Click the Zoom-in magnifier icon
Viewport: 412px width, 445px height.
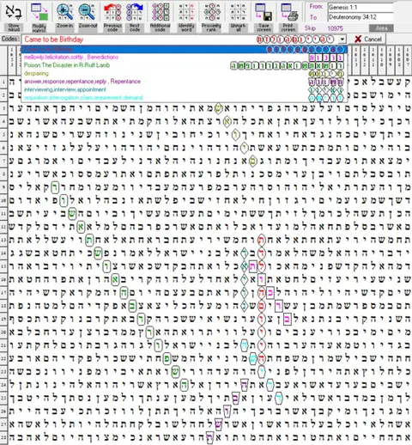[x=64, y=12]
